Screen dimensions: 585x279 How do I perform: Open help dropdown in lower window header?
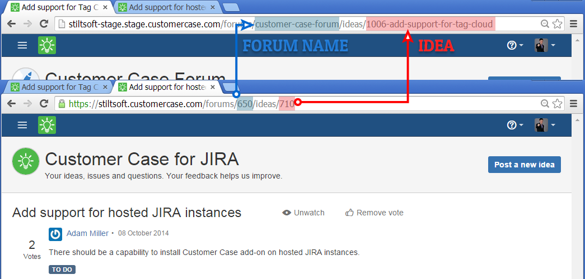[515, 125]
